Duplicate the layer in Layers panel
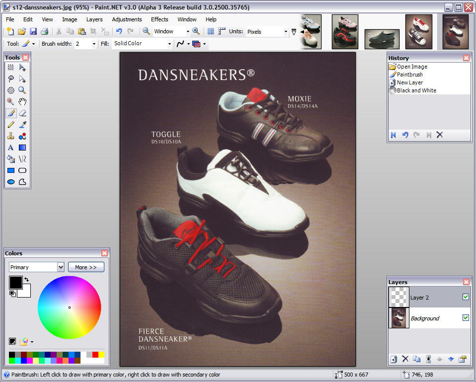The width and height of the screenshot is (476, 382). click(417, 359)
